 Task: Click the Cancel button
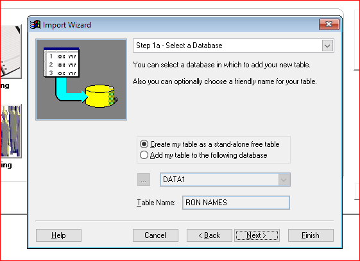click(155, 235)
